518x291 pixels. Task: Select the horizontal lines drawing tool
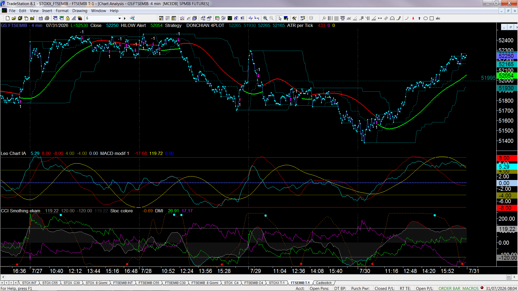click(336, 18)
